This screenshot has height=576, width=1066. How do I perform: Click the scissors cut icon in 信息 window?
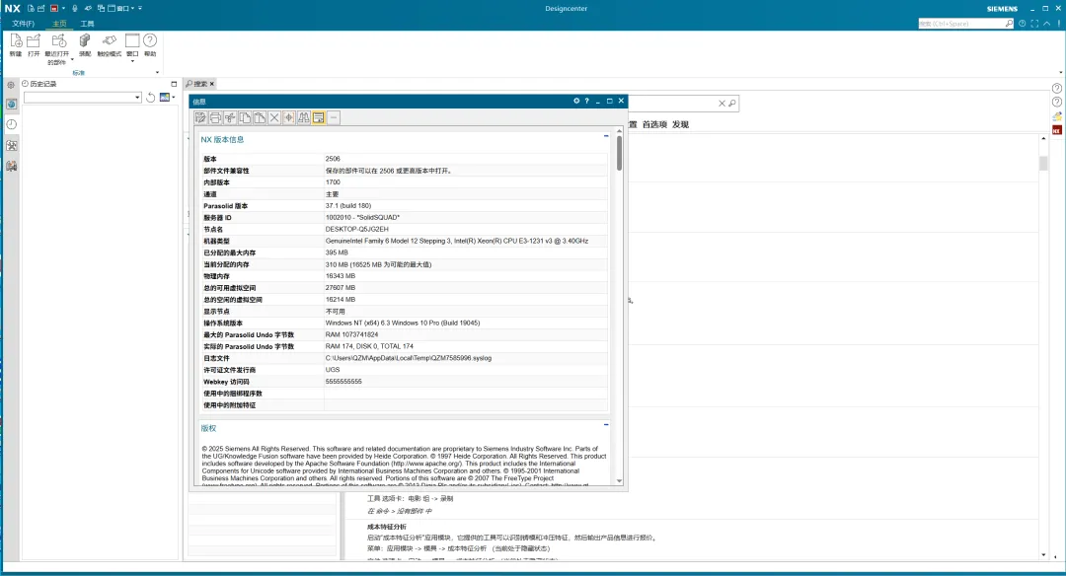[230, 117]
